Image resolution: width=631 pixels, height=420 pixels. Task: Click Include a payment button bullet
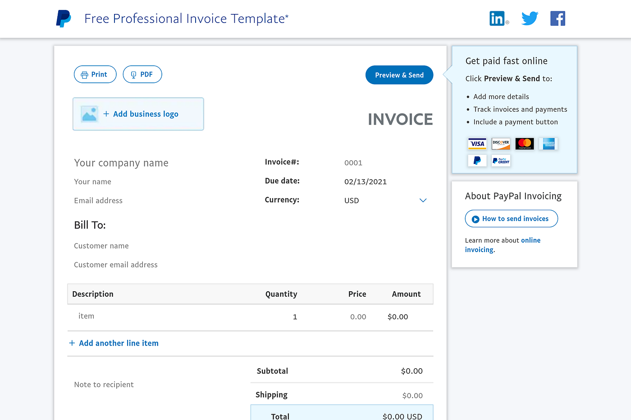pos(516,122)
